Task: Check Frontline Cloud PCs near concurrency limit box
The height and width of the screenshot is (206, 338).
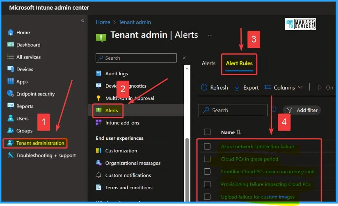Action: [x=207, y=172]
